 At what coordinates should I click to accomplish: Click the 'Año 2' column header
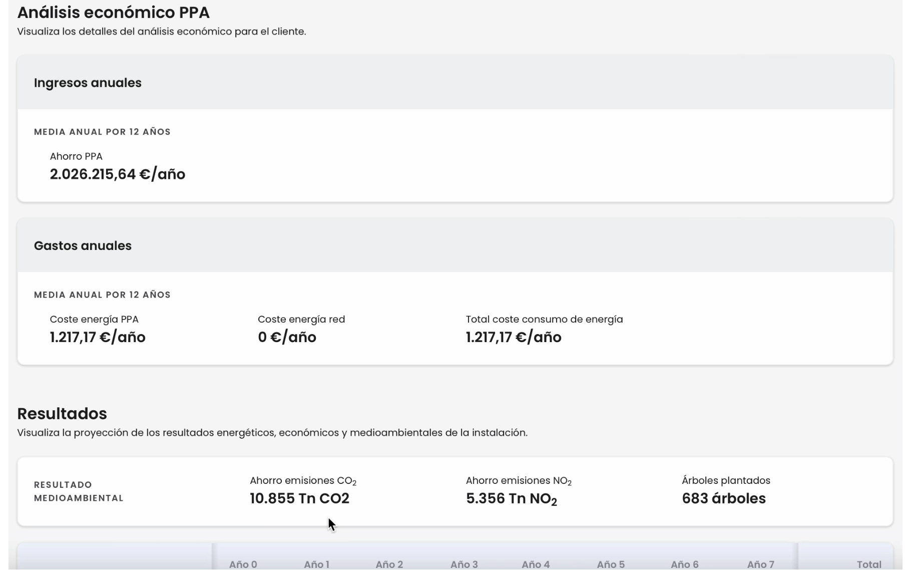click(x=389, y=564)
